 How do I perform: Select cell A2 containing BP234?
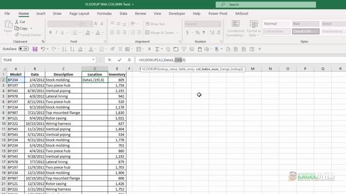(x=16, y=80)
